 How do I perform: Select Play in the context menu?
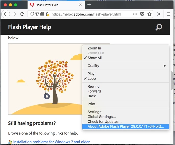coord(126,74)
